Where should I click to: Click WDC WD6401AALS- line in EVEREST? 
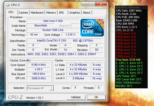(129, 83)
